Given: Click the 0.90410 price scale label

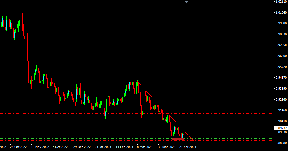Looking at the screenshot, I should (281, 121).
